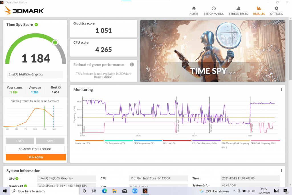Viewport: 292px width, 195px height.
Task: Open Task View on taskbar
Action: click(94, 191)
